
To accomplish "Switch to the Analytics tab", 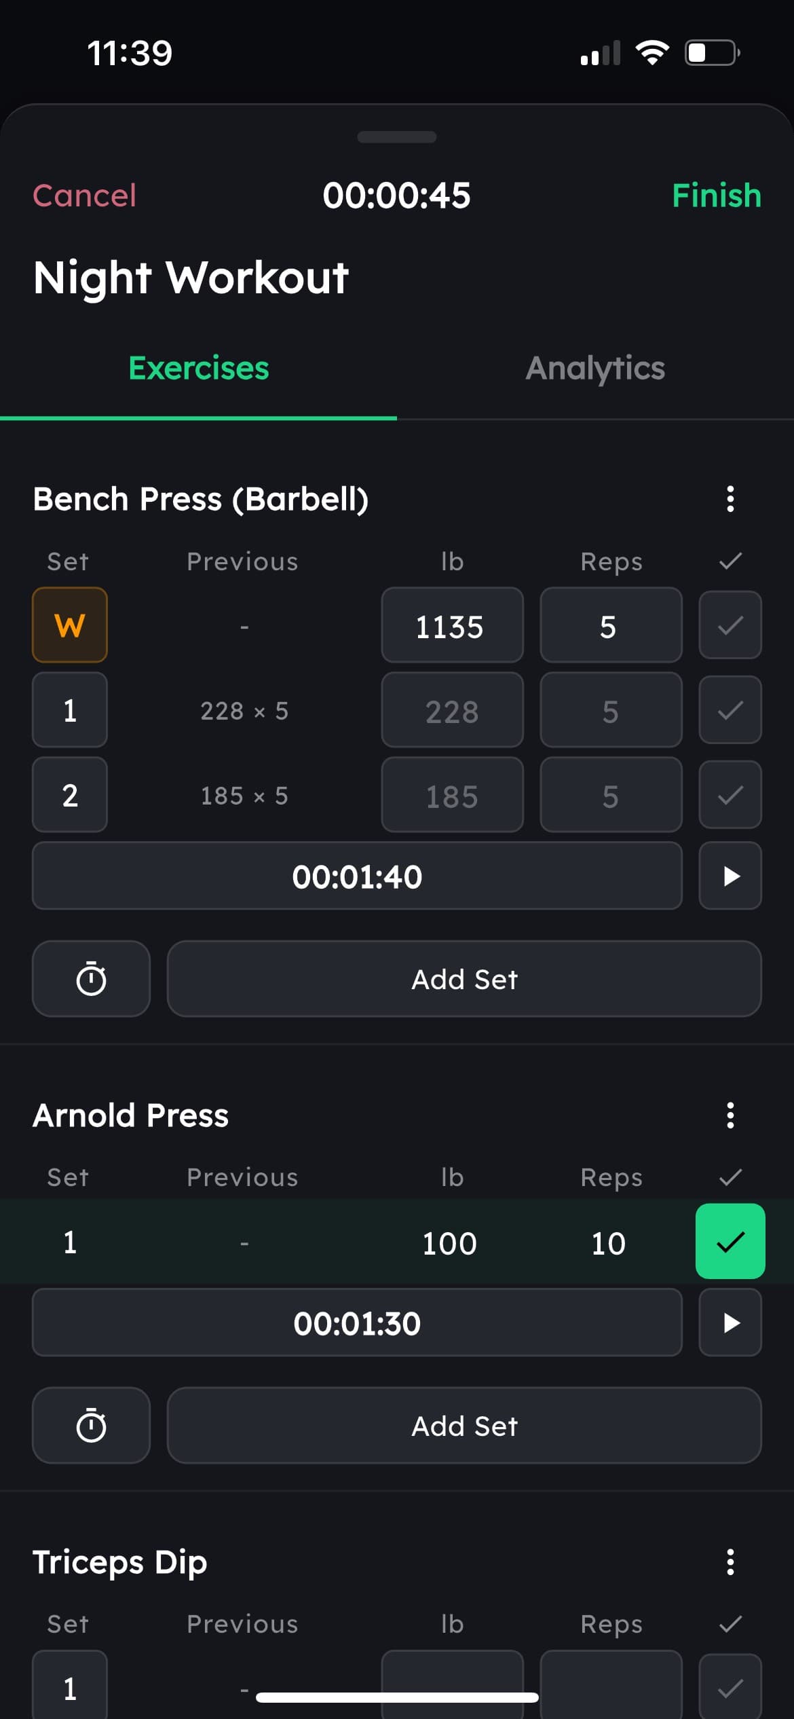I will click(595, 367).
